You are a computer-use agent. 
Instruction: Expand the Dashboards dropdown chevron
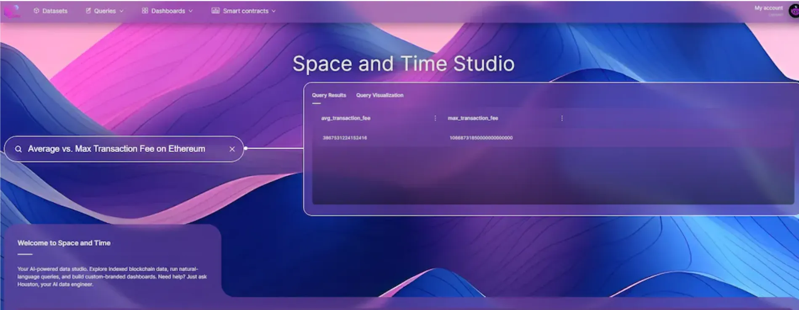tap(191, 11)
